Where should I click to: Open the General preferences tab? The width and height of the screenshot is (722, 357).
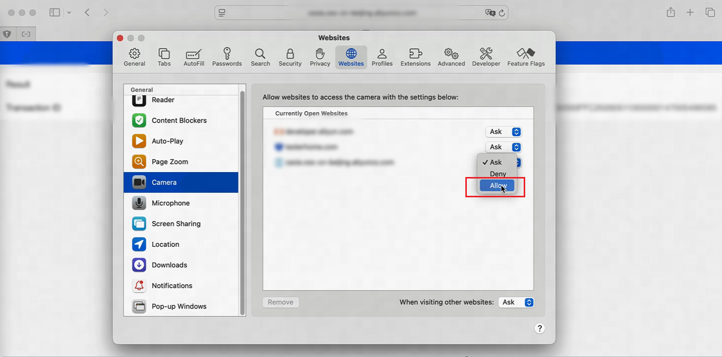pyautogui.click(x=134, y=57)
